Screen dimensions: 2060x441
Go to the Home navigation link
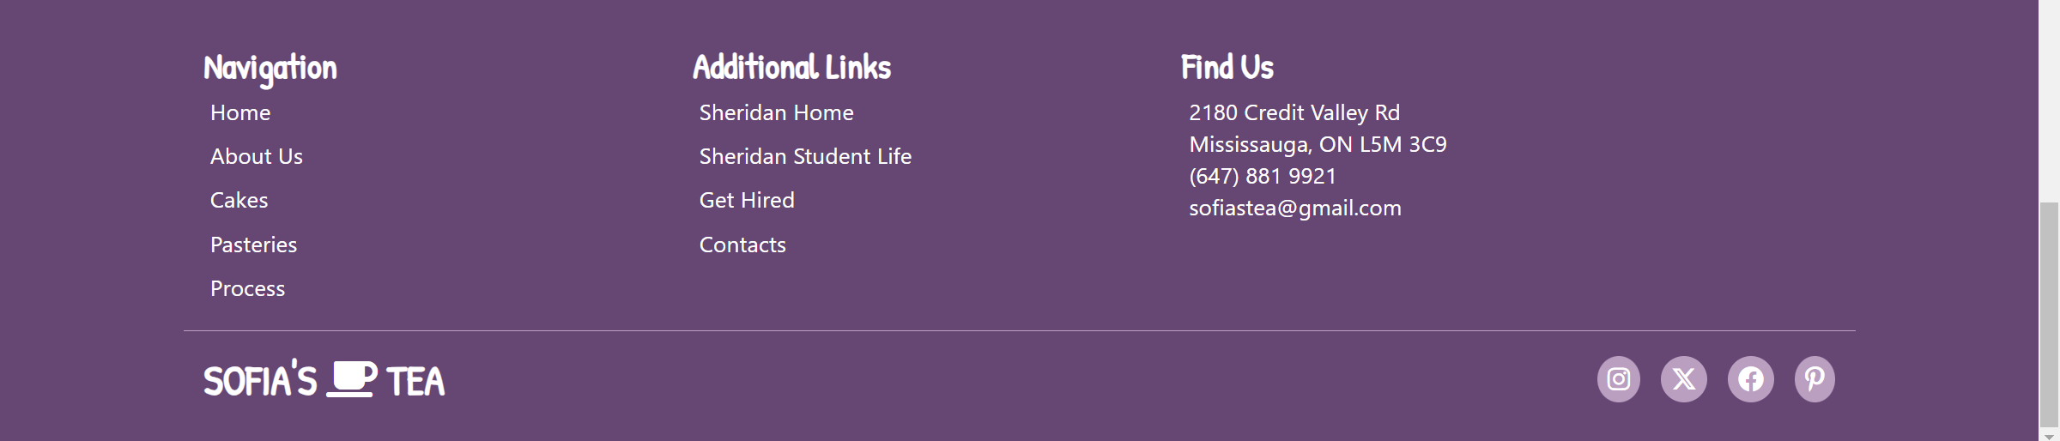click(x=240, y=112)
